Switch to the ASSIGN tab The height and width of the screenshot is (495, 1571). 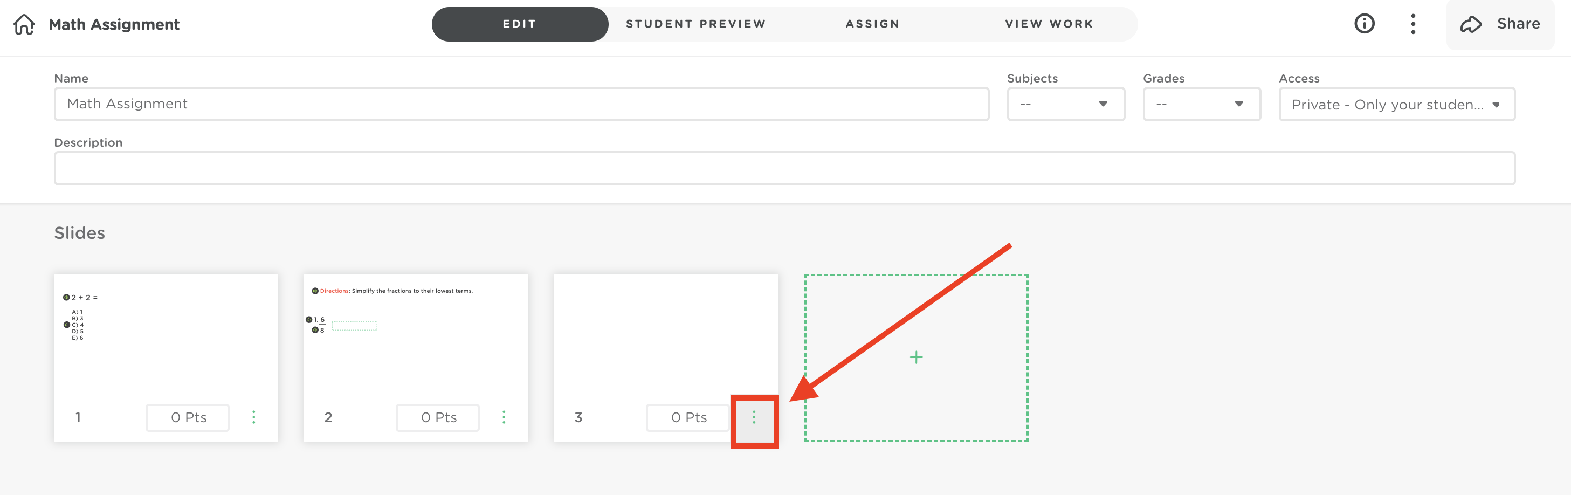pos(872,24)
